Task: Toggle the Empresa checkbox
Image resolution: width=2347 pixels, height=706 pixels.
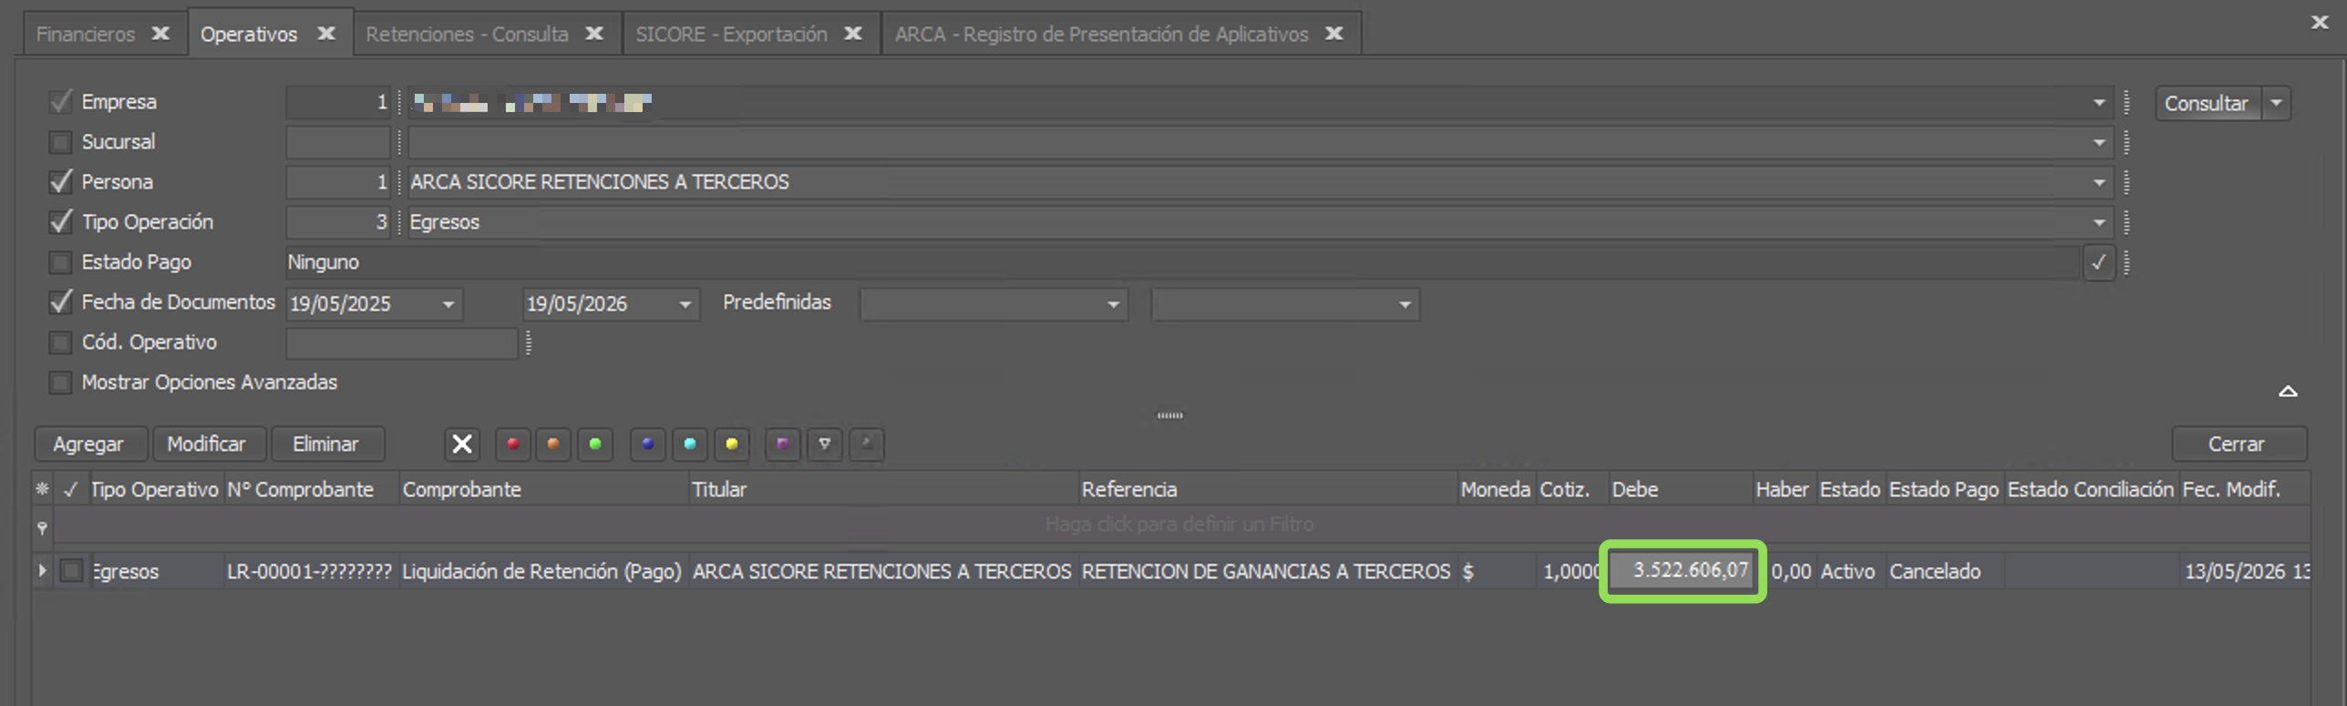Action: [x=60, y=102]
